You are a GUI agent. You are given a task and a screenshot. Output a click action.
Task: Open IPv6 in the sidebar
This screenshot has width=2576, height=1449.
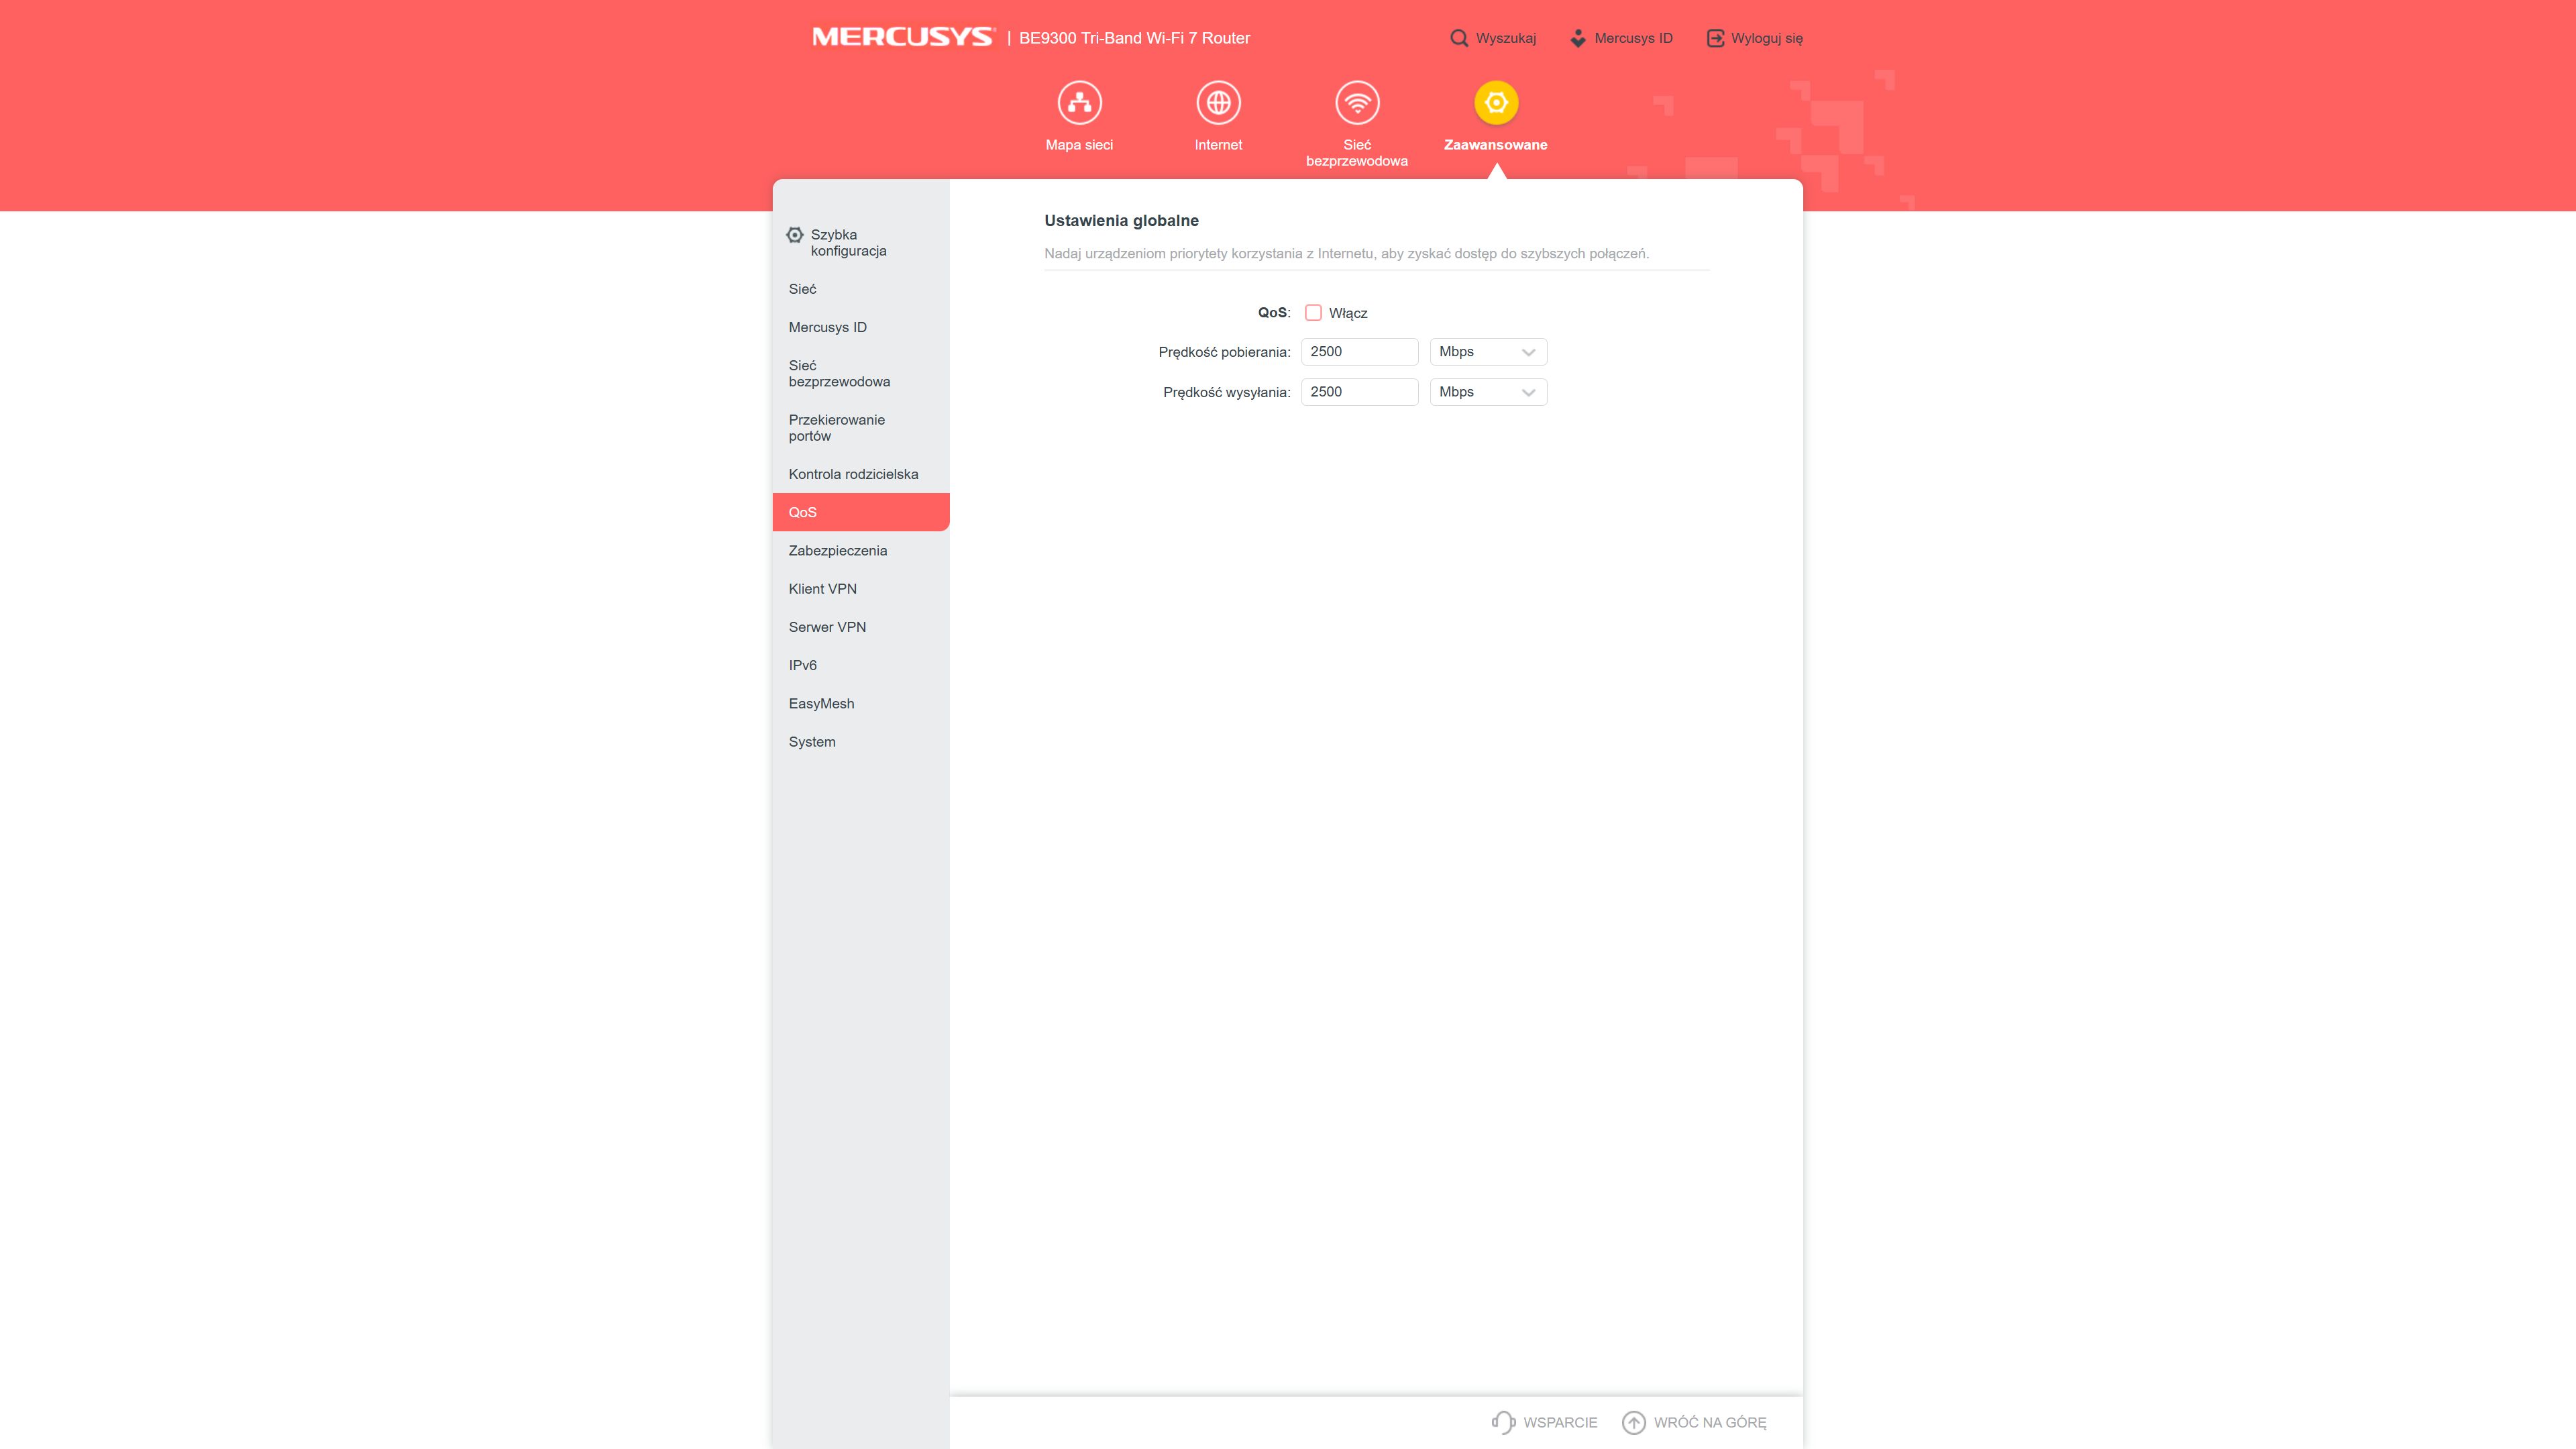click(861, 665)
